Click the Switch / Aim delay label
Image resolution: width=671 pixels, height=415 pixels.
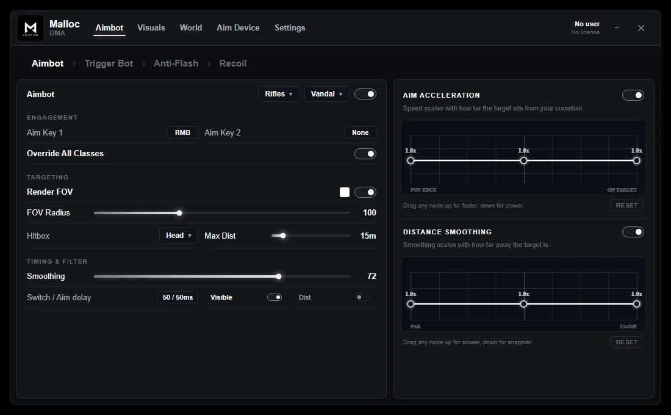pos(59,297)
